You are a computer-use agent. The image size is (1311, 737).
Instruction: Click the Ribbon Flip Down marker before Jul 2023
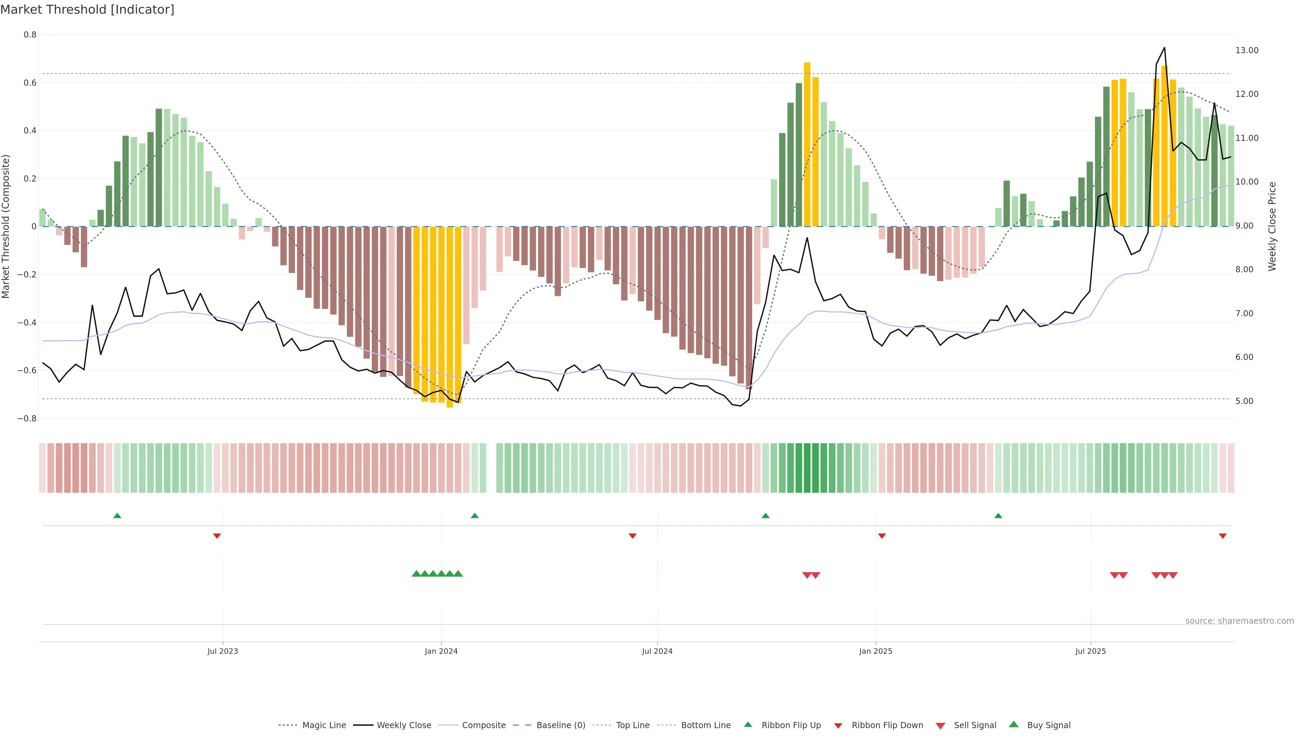217,536
